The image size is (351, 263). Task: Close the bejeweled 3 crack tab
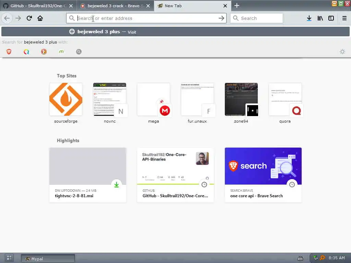click(x=148, y=6)
